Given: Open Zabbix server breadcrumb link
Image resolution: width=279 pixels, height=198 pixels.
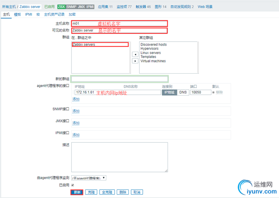Looking at the screenshot, I should tap(30, 7).
